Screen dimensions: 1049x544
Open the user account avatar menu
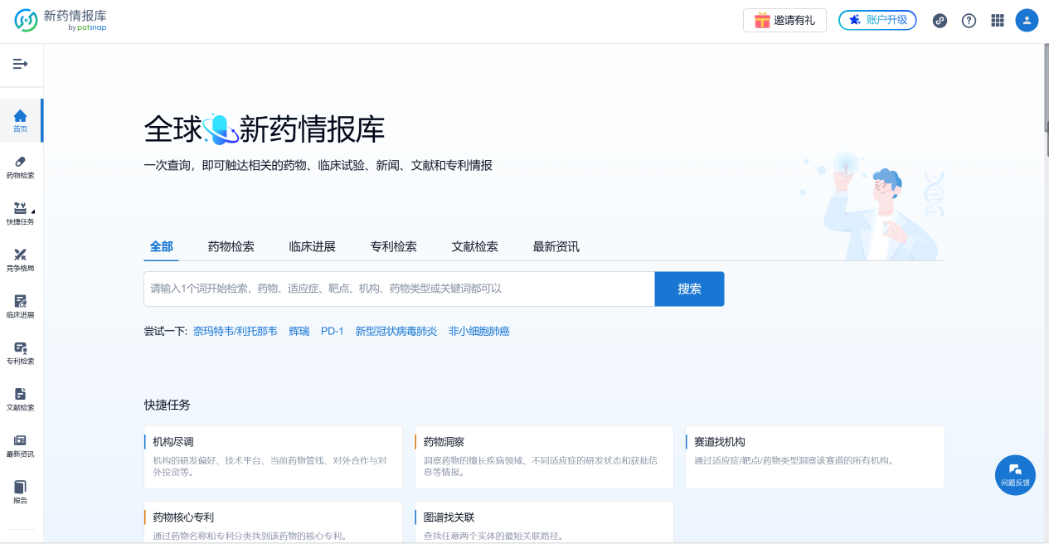coord(1027,21)
